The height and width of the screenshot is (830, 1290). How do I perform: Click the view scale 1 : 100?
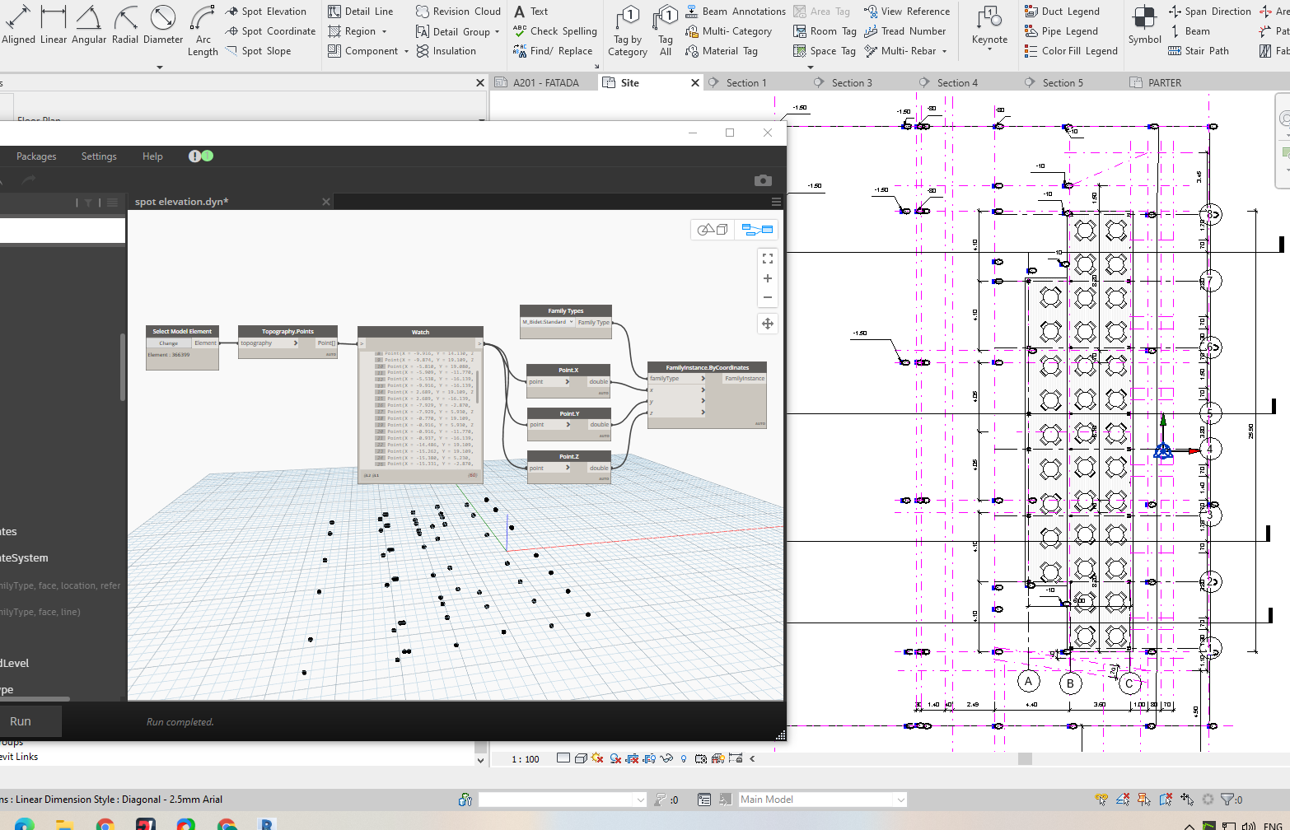click(526, 759)
